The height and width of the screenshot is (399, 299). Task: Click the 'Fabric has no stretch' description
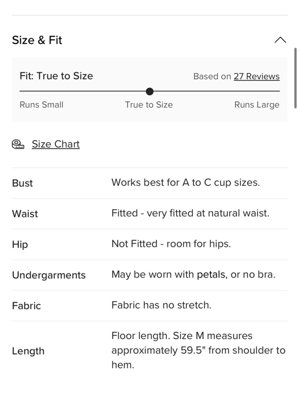[x=161, y=305]
